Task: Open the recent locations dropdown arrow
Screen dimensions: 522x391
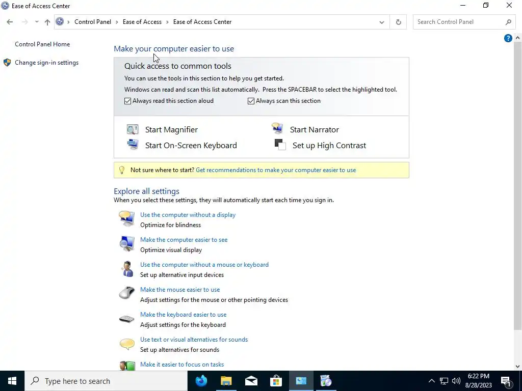Action: click(x=37, y=22)
